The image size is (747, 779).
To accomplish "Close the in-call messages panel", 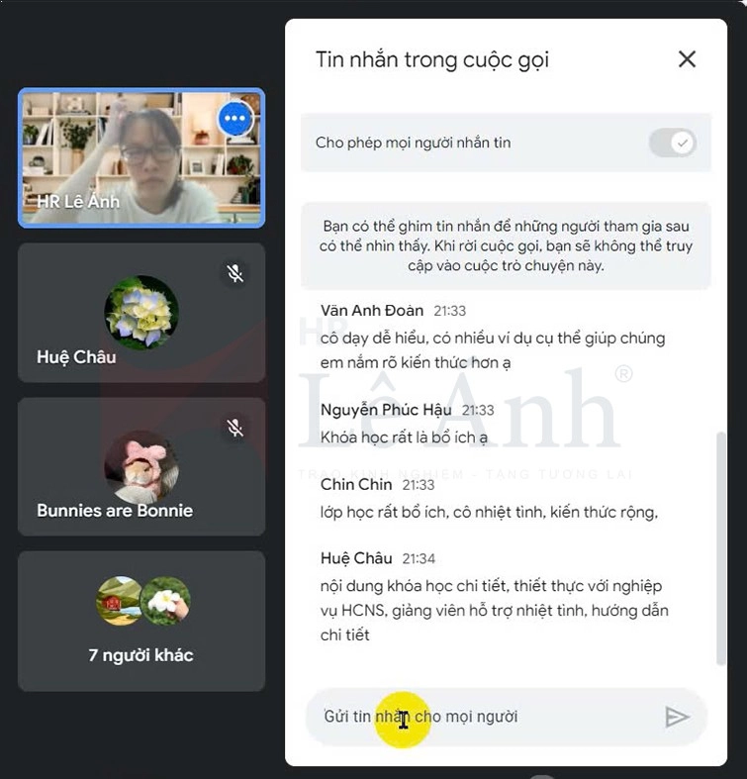I will (x=687, y=59).
